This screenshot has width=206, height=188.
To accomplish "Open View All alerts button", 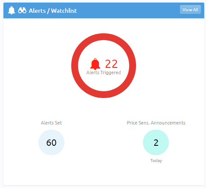I will 190,10.
